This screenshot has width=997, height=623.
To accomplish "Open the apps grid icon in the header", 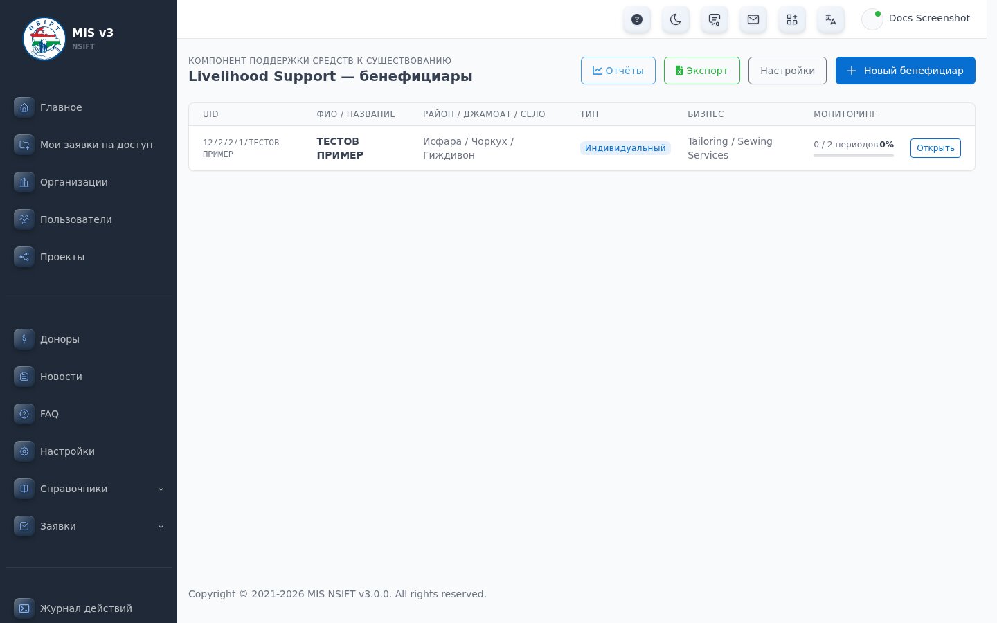I will [792, 19].
